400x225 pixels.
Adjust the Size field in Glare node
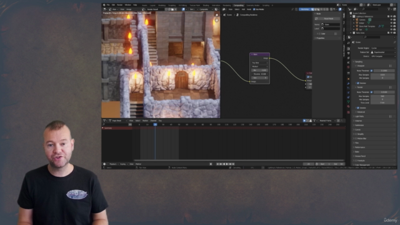coord(260,77)
